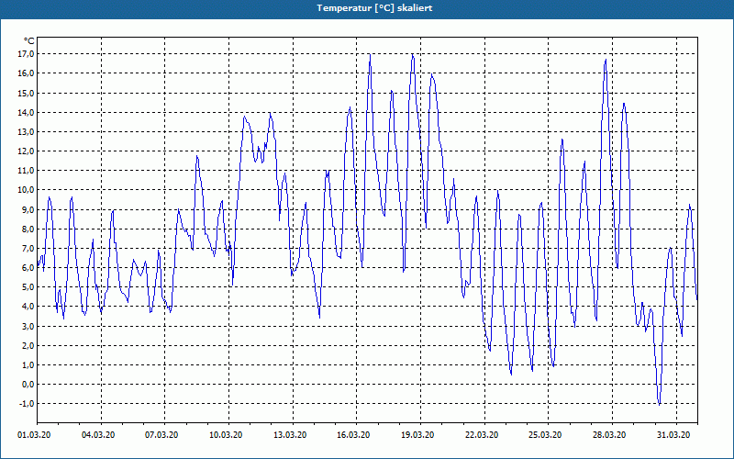734x459 pixels.
Task: Click the 5,0 y-axis label
Action: [x=28, y=287]
